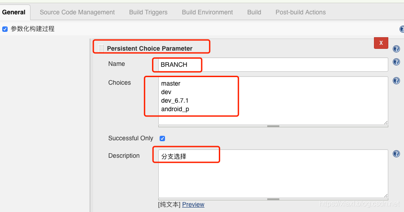Open help for Persistent Choice Parameter

click(x=396, y=49)
